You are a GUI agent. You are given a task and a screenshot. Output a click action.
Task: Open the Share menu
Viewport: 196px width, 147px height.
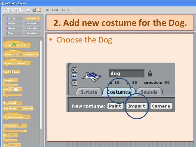tap(65, 10)
